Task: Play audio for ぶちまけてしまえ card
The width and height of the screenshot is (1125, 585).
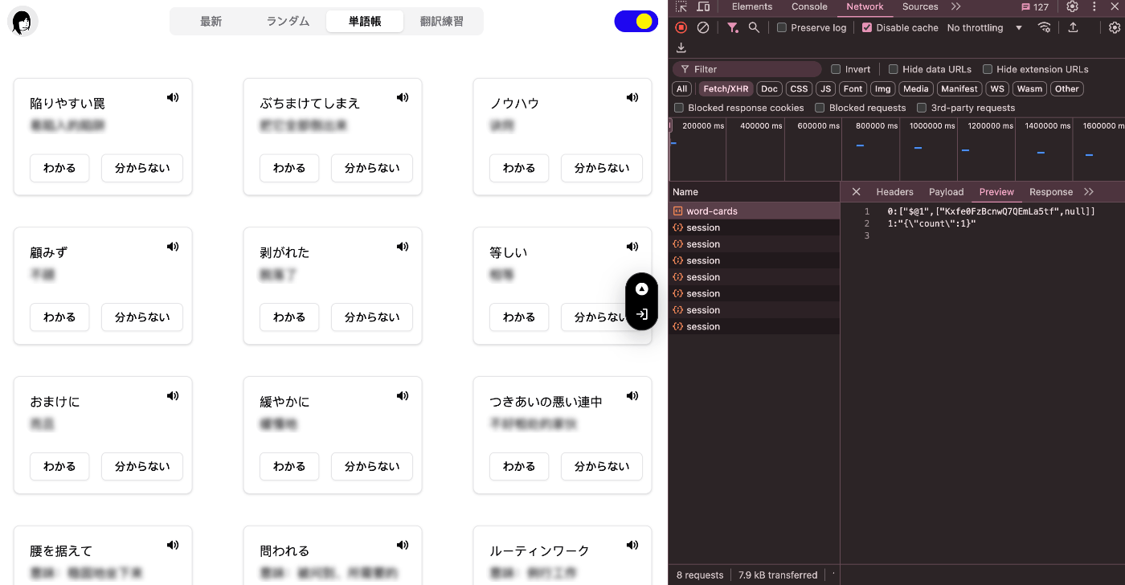Action: [x=403, y=97]
